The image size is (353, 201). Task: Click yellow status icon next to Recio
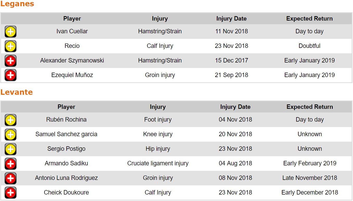tap(10, 46)
